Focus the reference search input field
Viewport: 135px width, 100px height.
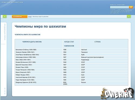119,7
